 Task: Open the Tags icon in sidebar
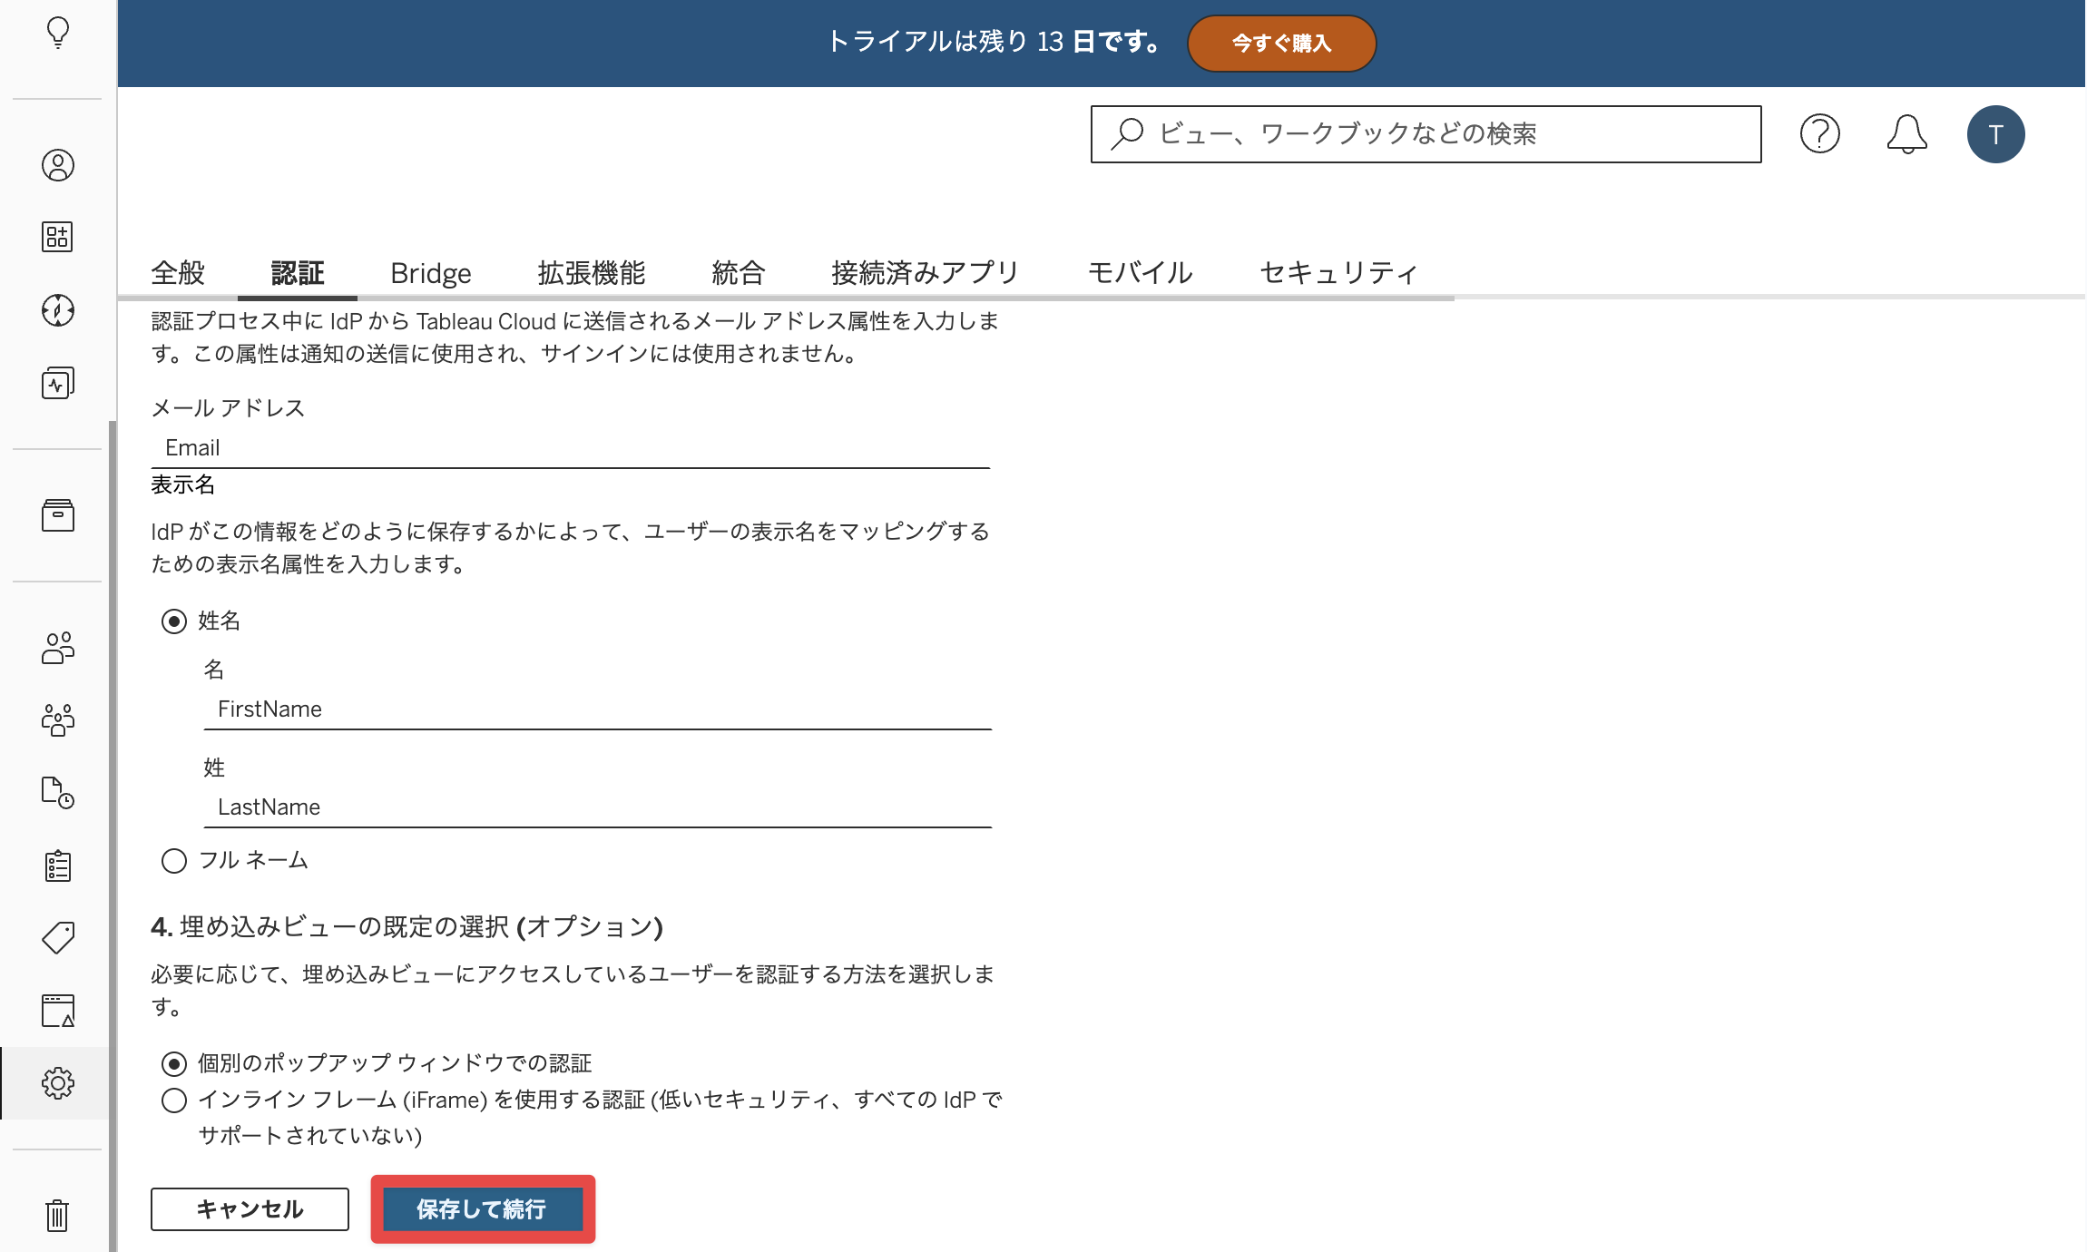tap(58, 938)
